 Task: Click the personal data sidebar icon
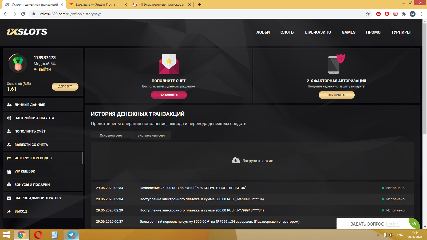pyautogui.click(x=9, y=105)
